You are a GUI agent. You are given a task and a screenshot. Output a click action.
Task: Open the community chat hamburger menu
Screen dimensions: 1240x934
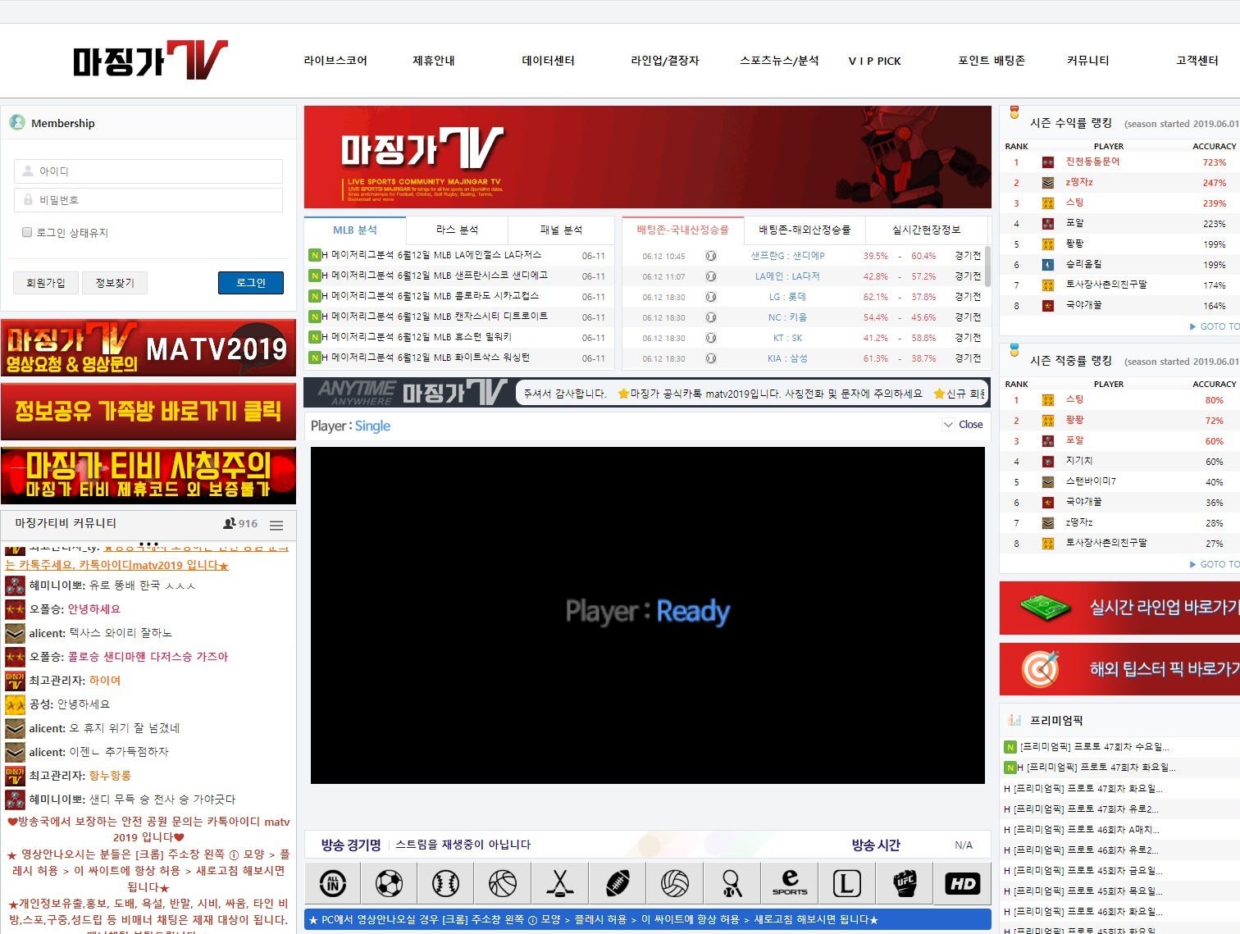coord(276,525)
